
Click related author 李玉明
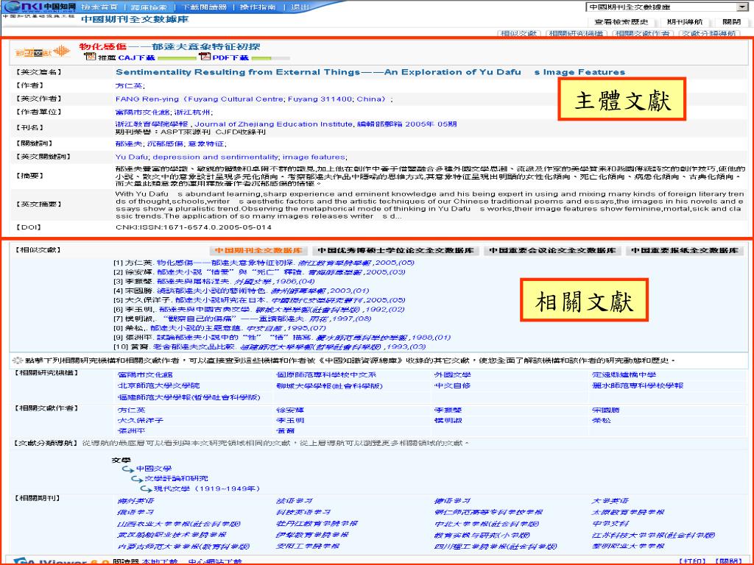point(290,420)
